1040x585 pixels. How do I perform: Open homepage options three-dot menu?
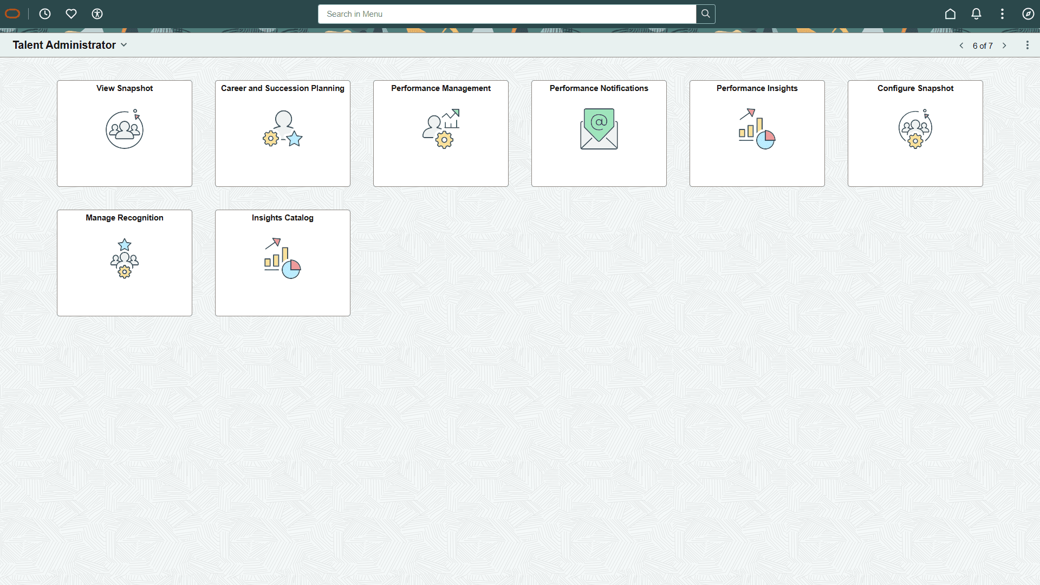point(1027,45)
